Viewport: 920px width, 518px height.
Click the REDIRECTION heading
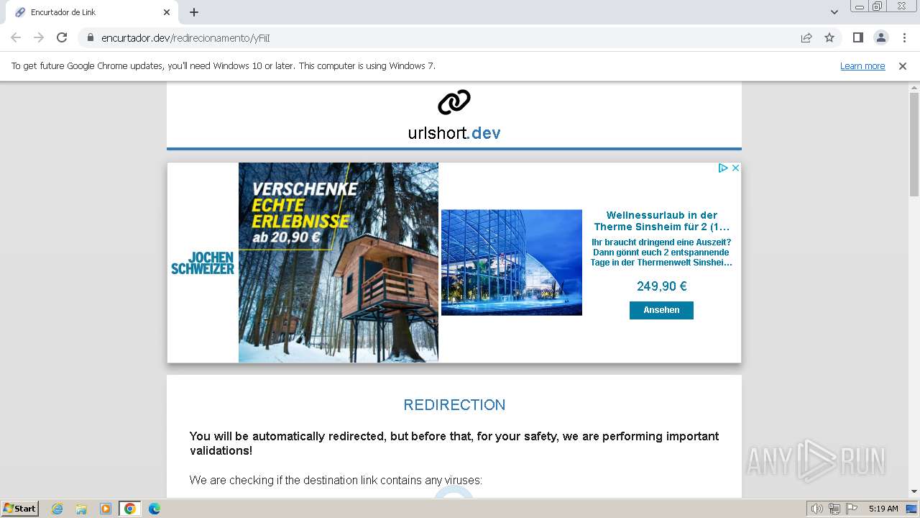tap(454, 405)
